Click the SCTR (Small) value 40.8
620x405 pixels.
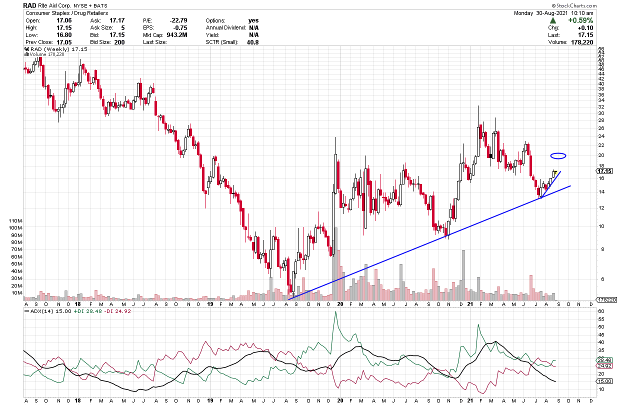(252, 42)
